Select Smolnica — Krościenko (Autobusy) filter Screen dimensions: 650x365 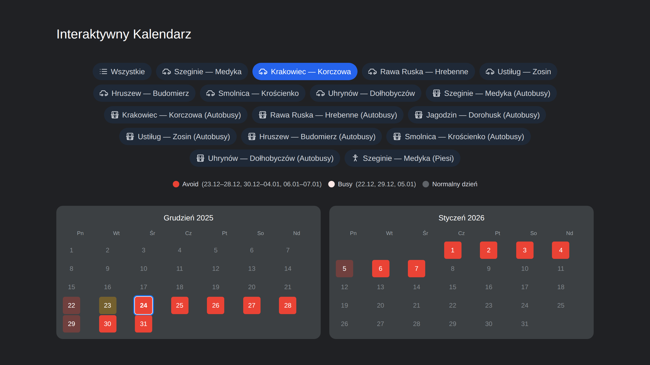tap(458, 136)
